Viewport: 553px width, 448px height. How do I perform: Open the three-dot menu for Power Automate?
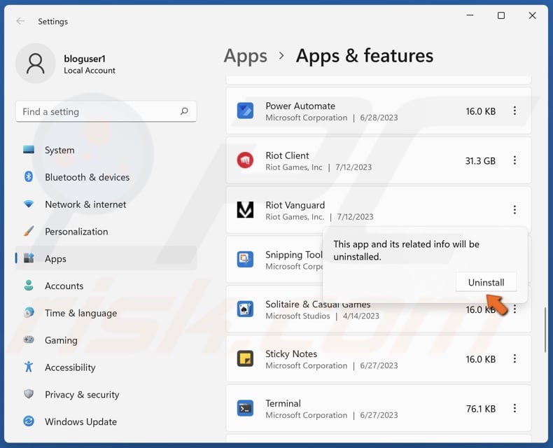click(514, 111)
